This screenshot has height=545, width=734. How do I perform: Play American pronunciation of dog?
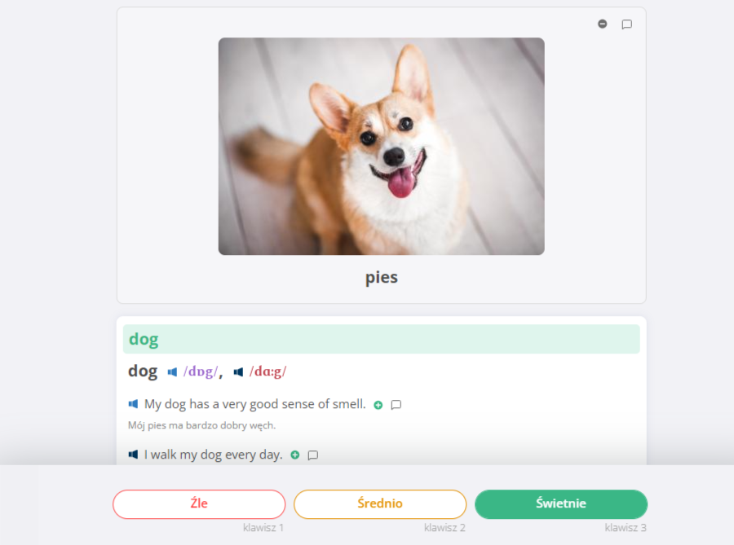click(238, 372)
